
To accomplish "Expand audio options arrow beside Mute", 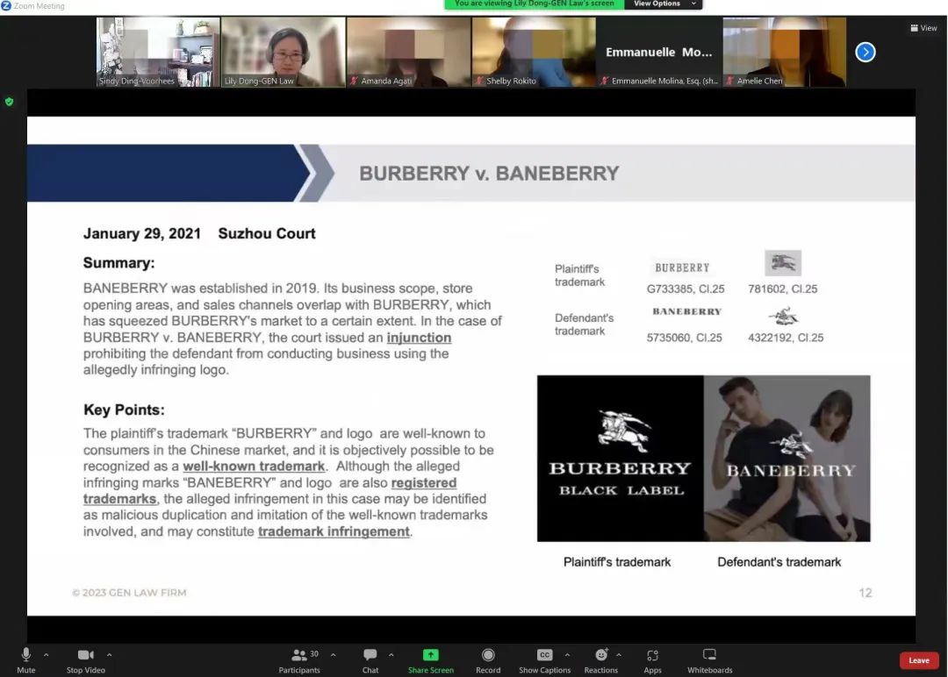I will point(46,655).
